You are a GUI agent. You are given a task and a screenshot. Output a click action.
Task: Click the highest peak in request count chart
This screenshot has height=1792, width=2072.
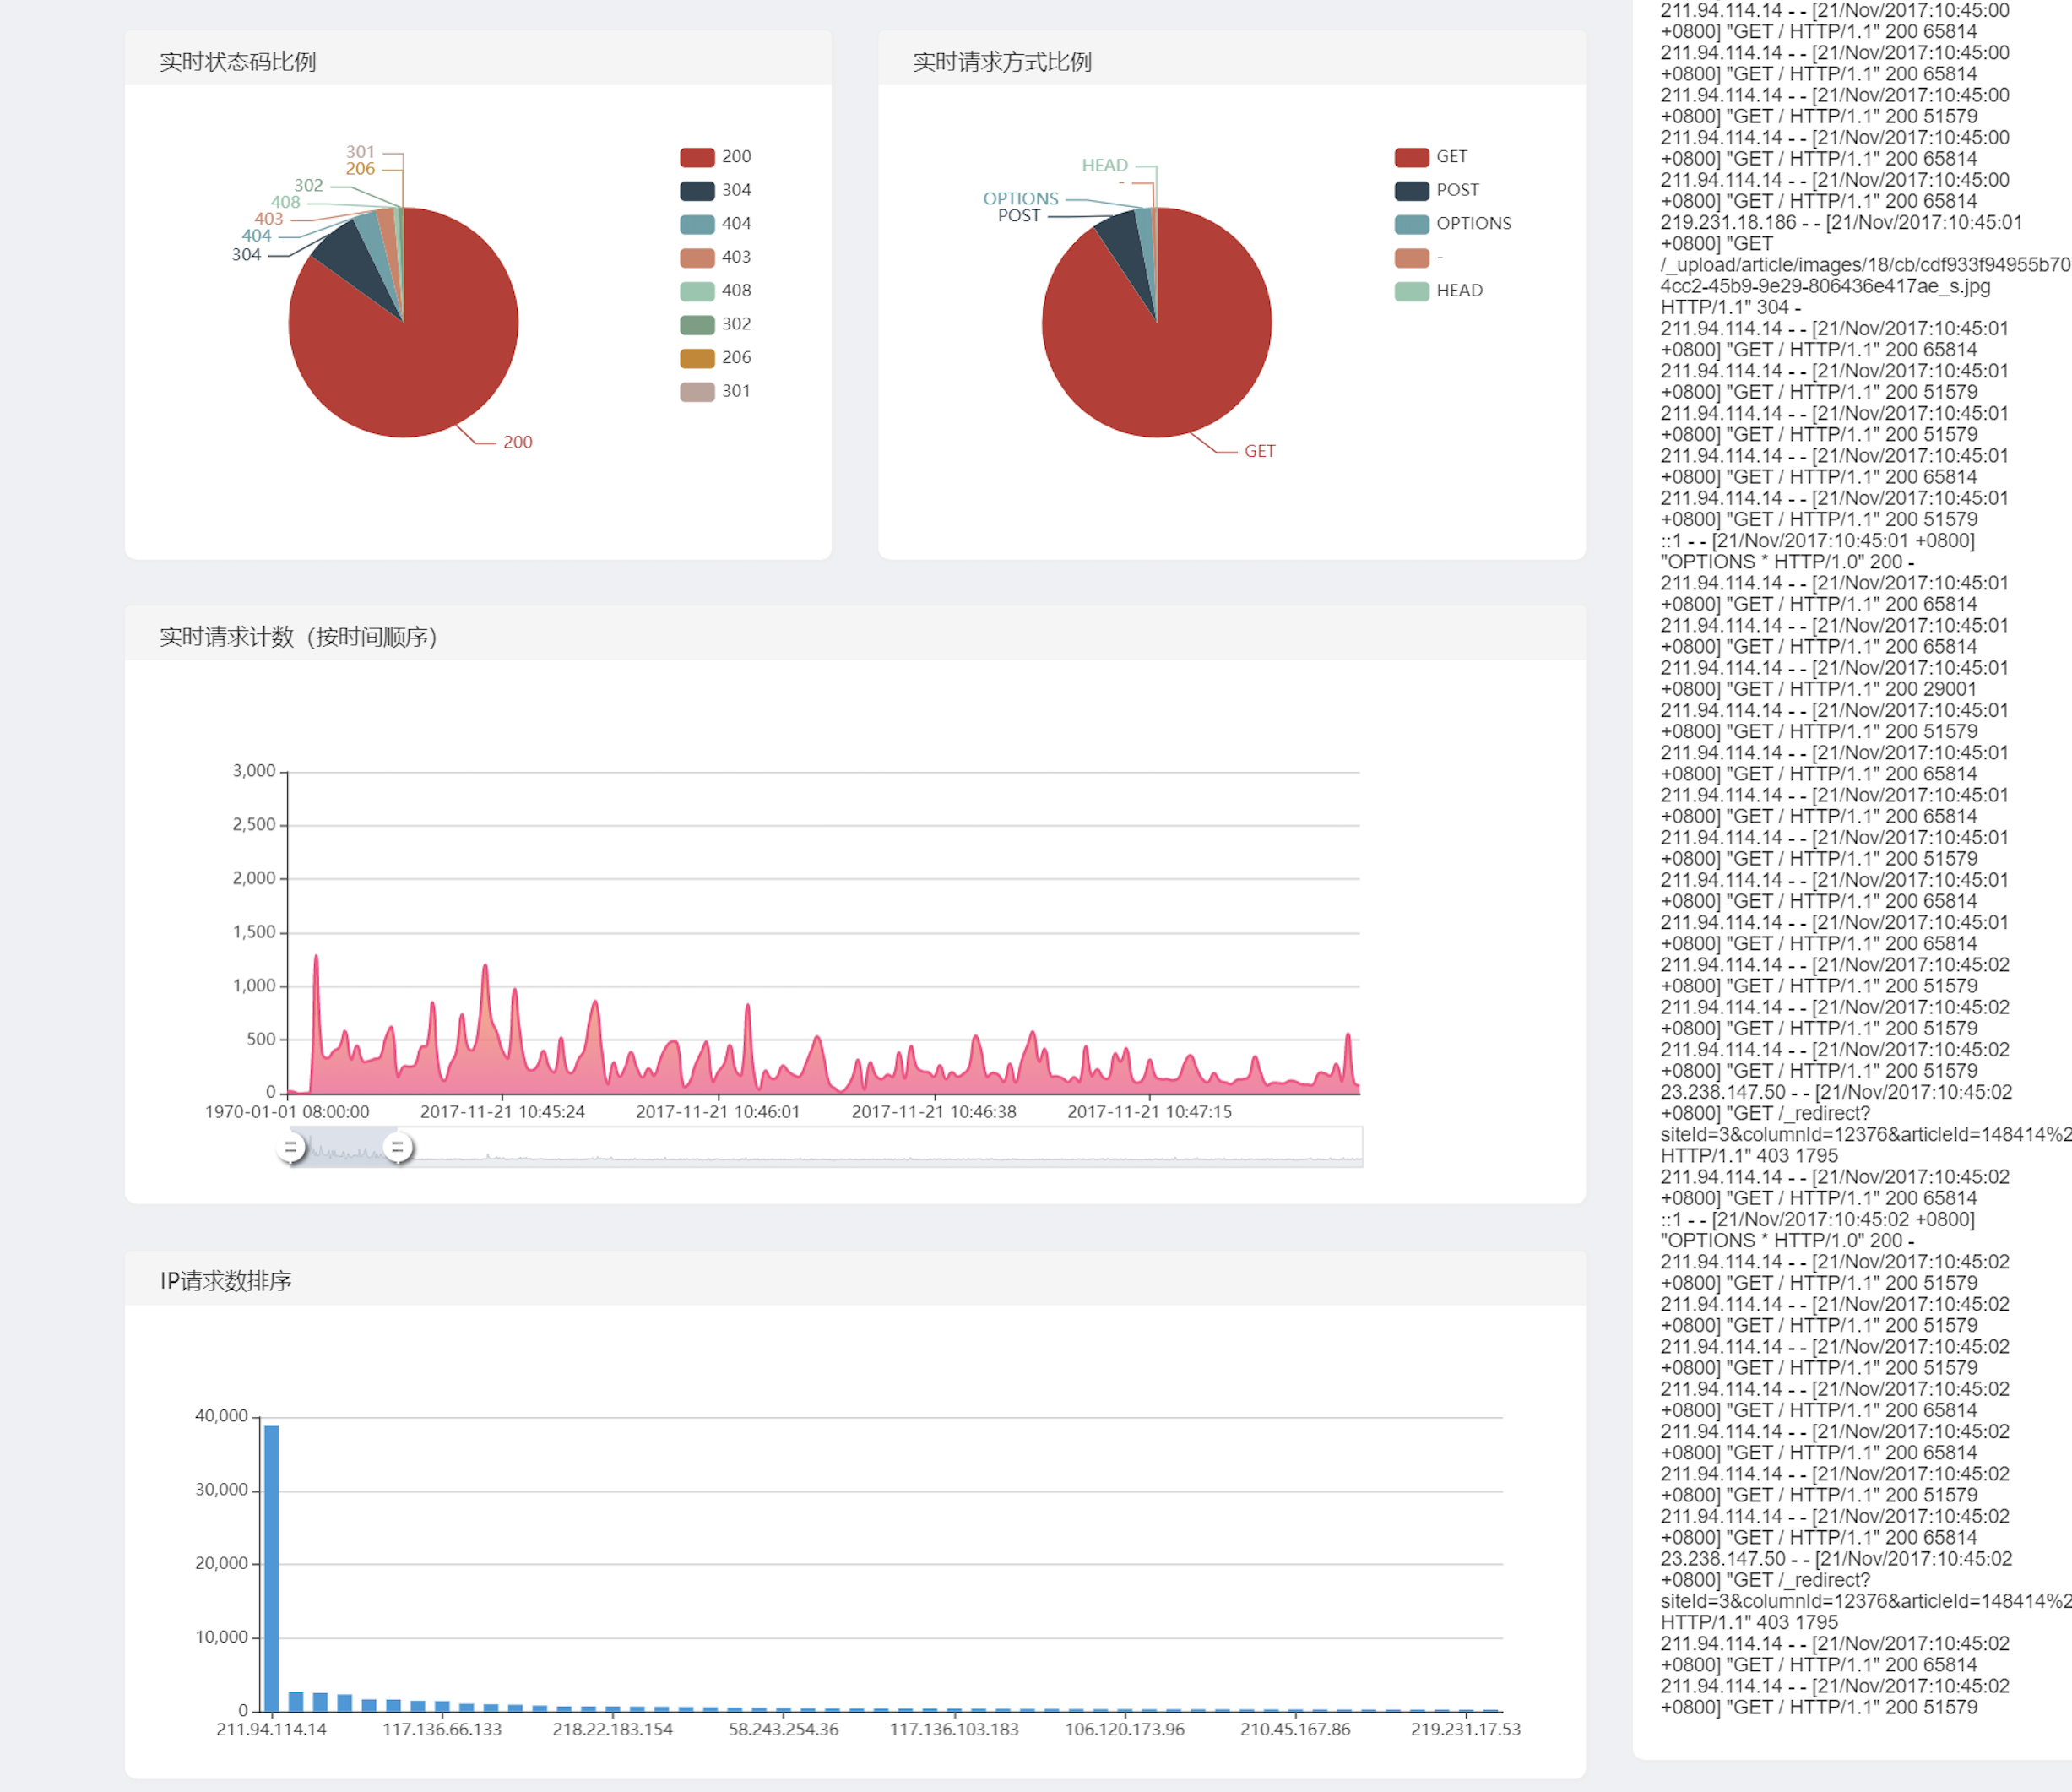pyautogui.click(x=316, y=958)
